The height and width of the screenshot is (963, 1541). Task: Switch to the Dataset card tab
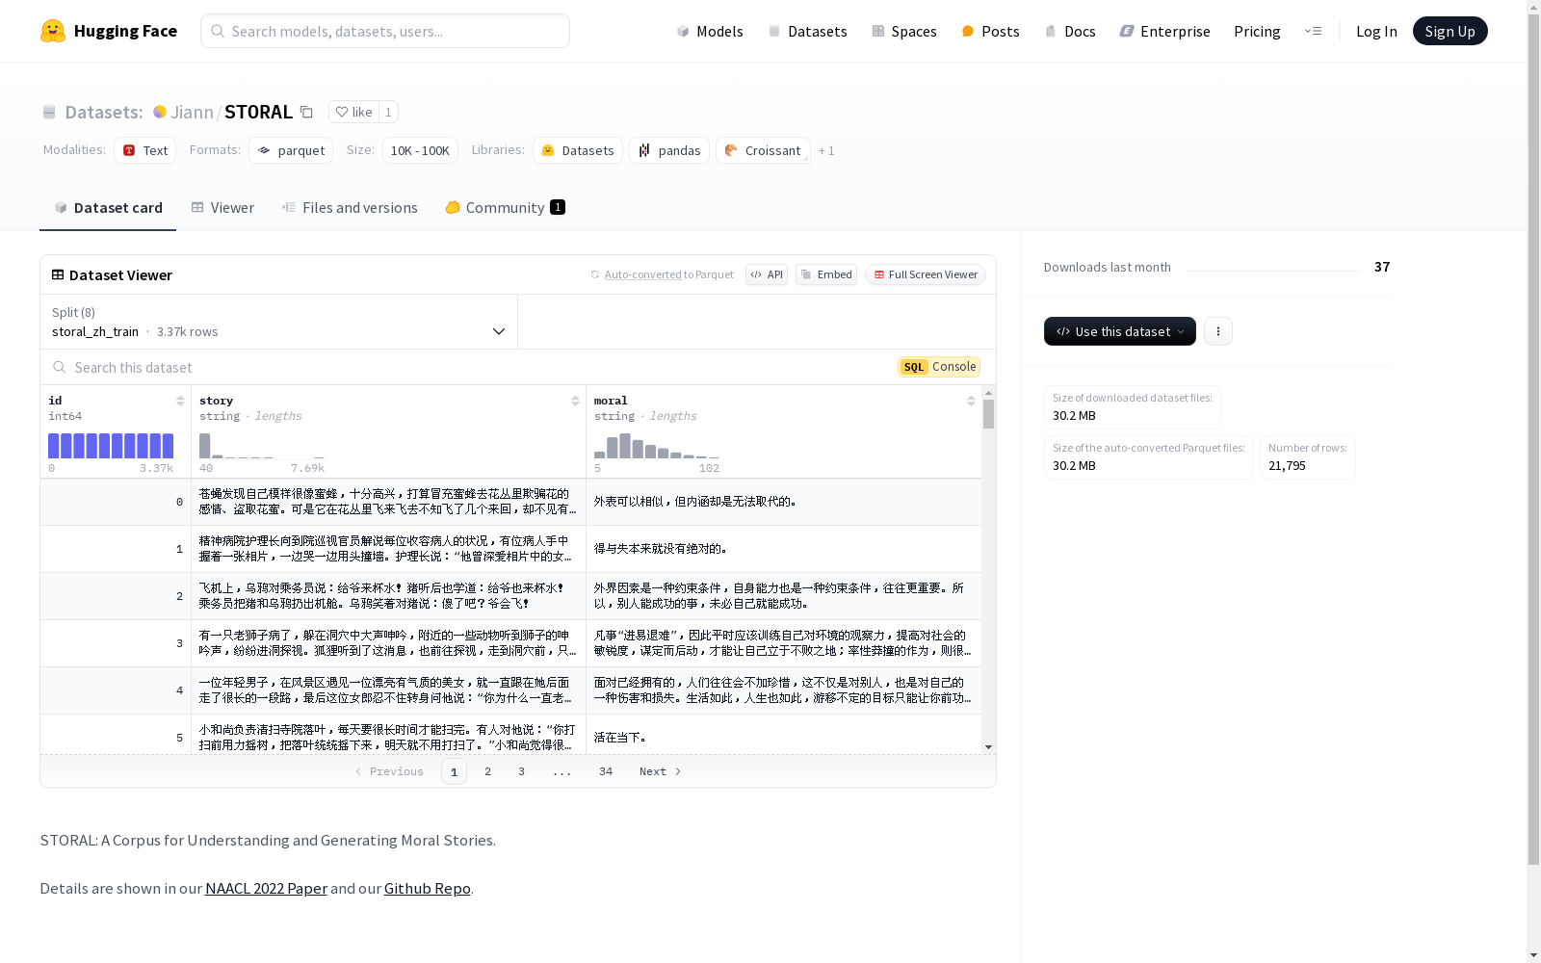[108, 208]
